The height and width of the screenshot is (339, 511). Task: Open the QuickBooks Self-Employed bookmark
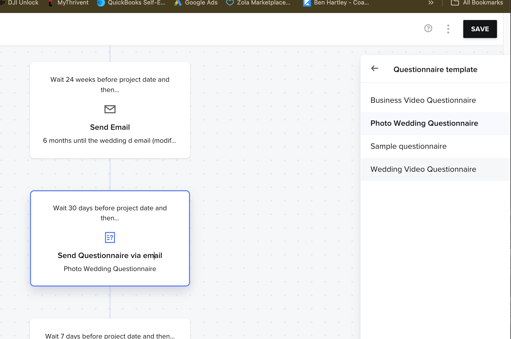click(x=131, y=3)
